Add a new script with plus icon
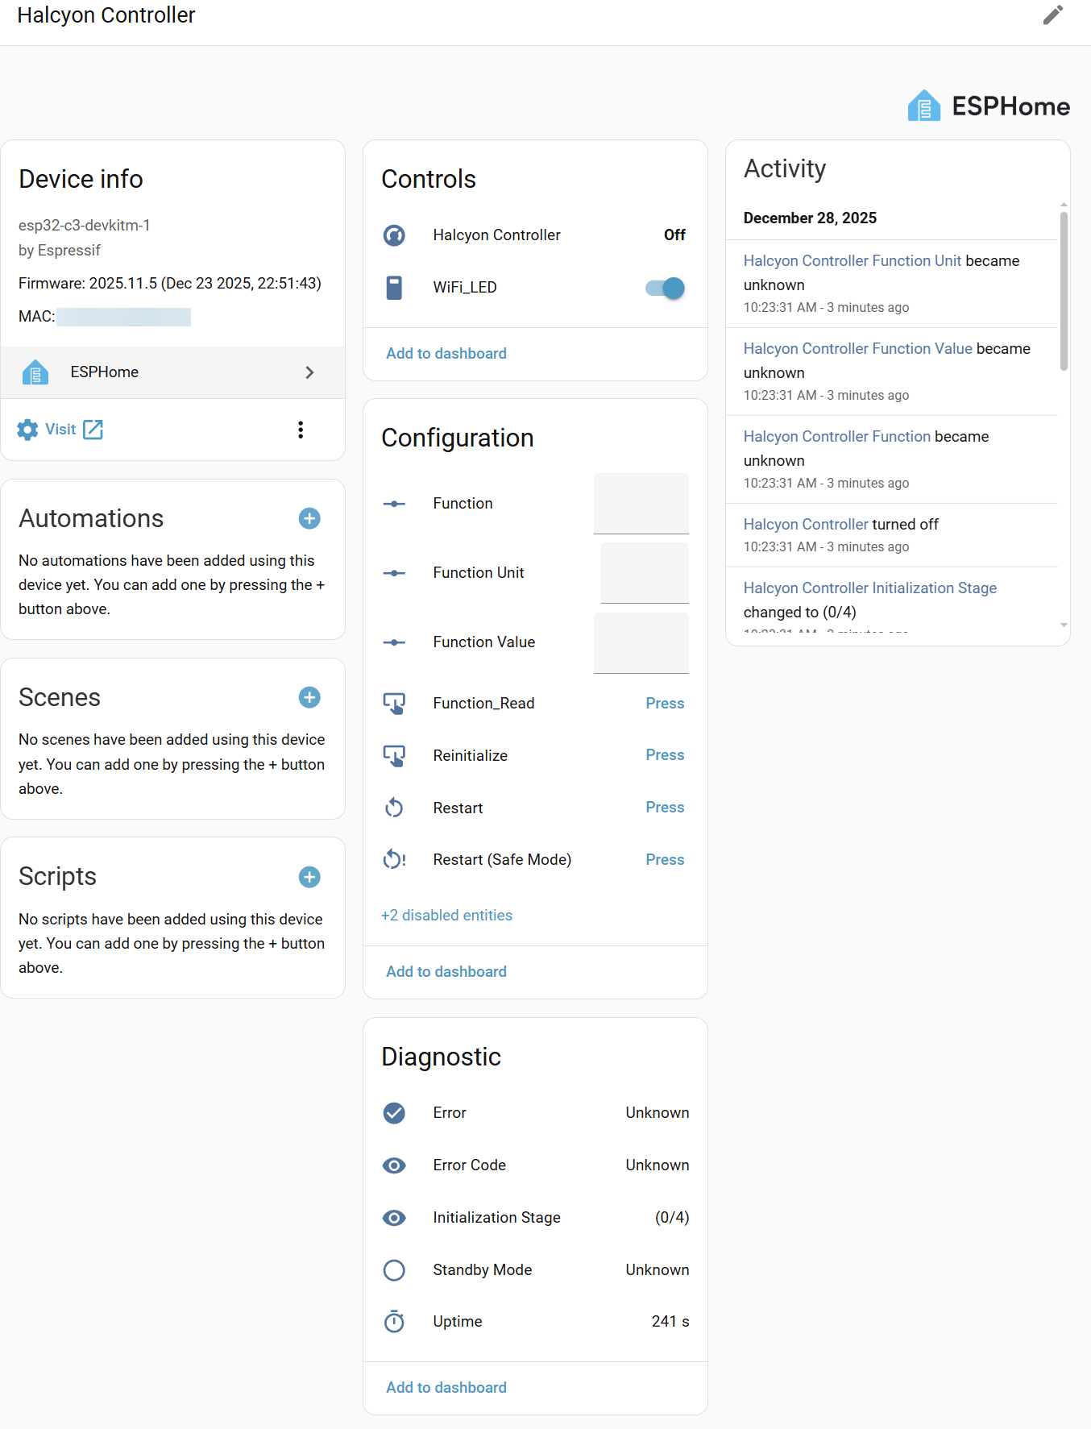This screenshot has height=1429, width=1091. coord(309,877)
